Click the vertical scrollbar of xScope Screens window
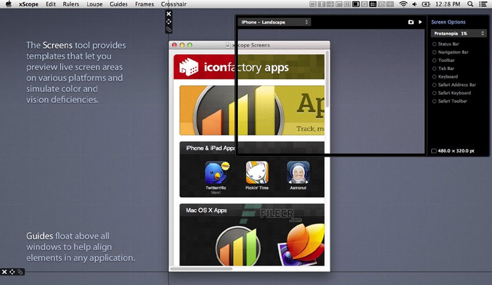 click(327, 80)
